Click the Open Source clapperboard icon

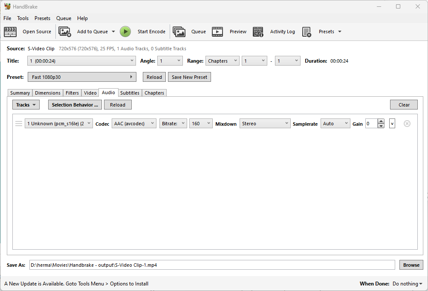pos(10,32)
